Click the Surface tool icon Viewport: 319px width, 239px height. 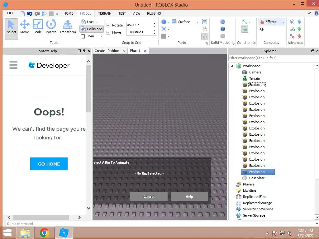coord(174,22)
